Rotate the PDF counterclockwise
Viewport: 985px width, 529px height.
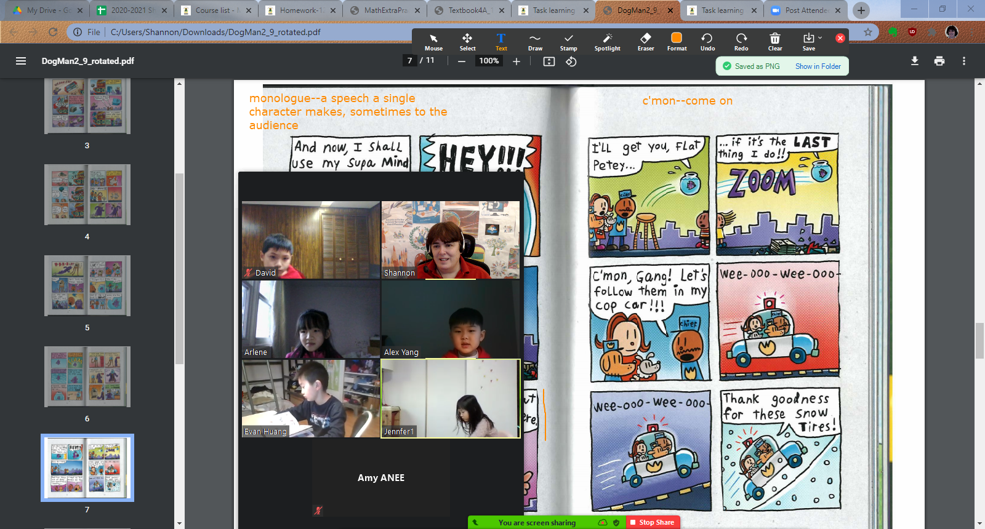tap(571, 61)
